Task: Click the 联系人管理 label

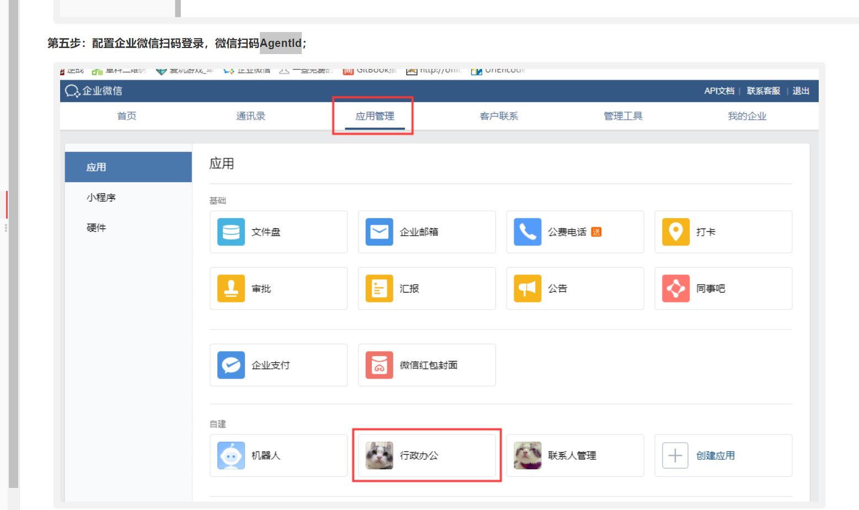Action: pos(572,455)
